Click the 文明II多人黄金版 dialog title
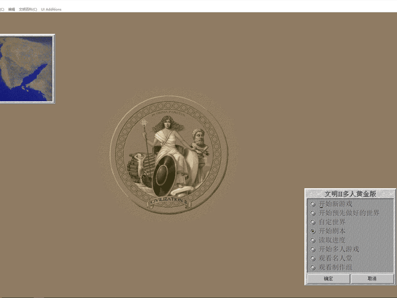Image resolution: width=397 pixels, height=298 pixels. click(350, 194)
